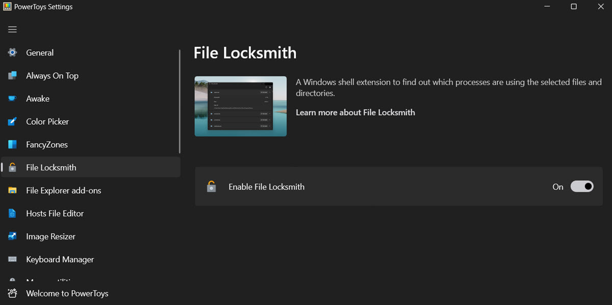This screenshot has width=612, height=305.
Task: Open Learn more about File Locksmith link
Action: pyautogui.click(x=355, y=112)
